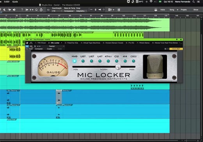Click the preset file icon beside arrows
Image resolution: width=203 pixels, height=142 pixels.
pos(35,46)
